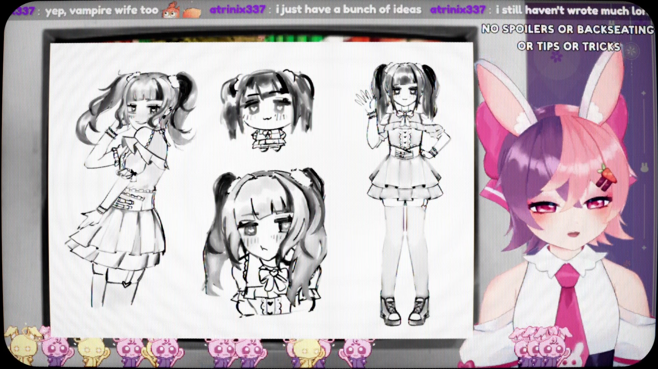The image size is (658, 369).
Task: Click the carrot hair clip on avatar
Action: tap(608, 175)
